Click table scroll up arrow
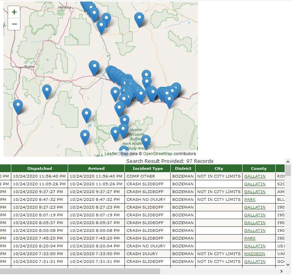292x278 pixels. 288,162
